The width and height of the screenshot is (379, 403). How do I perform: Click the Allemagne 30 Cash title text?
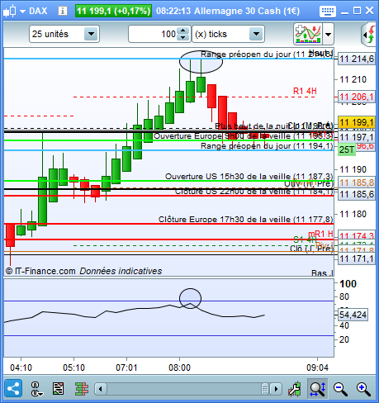[x=247, y=11]
